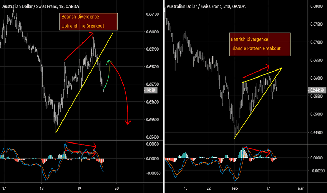Click date label 19 on time axis
The height and width of the screenshot is (193, 327).
pos(79,188)
